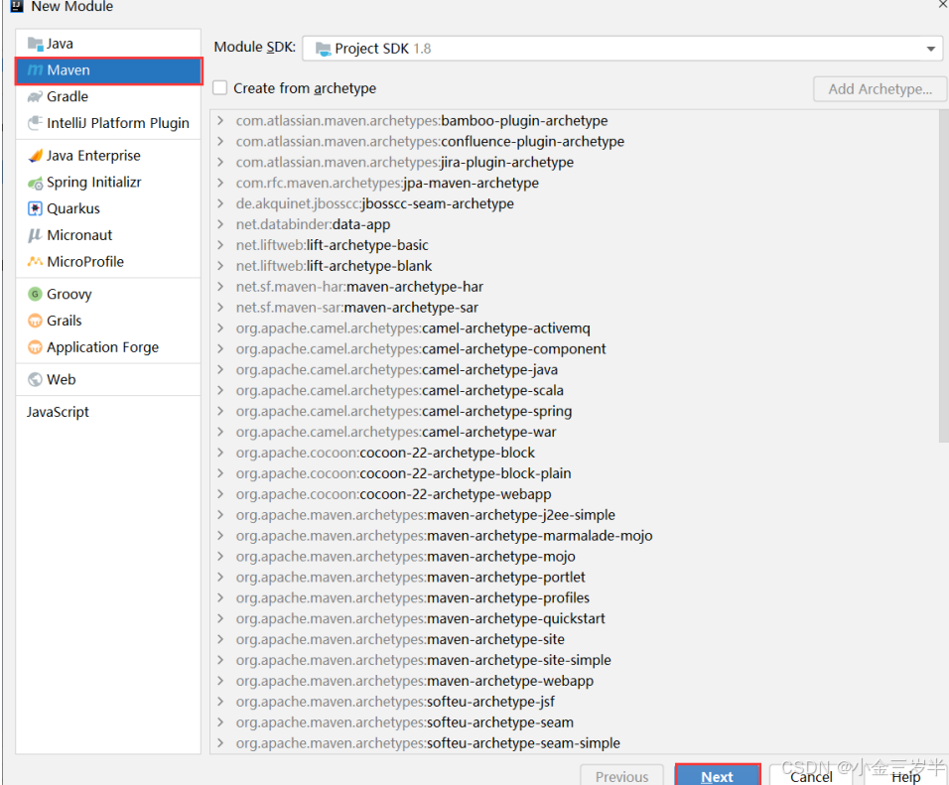Expand jpa-maven-archetype node
This screenshot has height=785, width=949.
pos(221,183)
